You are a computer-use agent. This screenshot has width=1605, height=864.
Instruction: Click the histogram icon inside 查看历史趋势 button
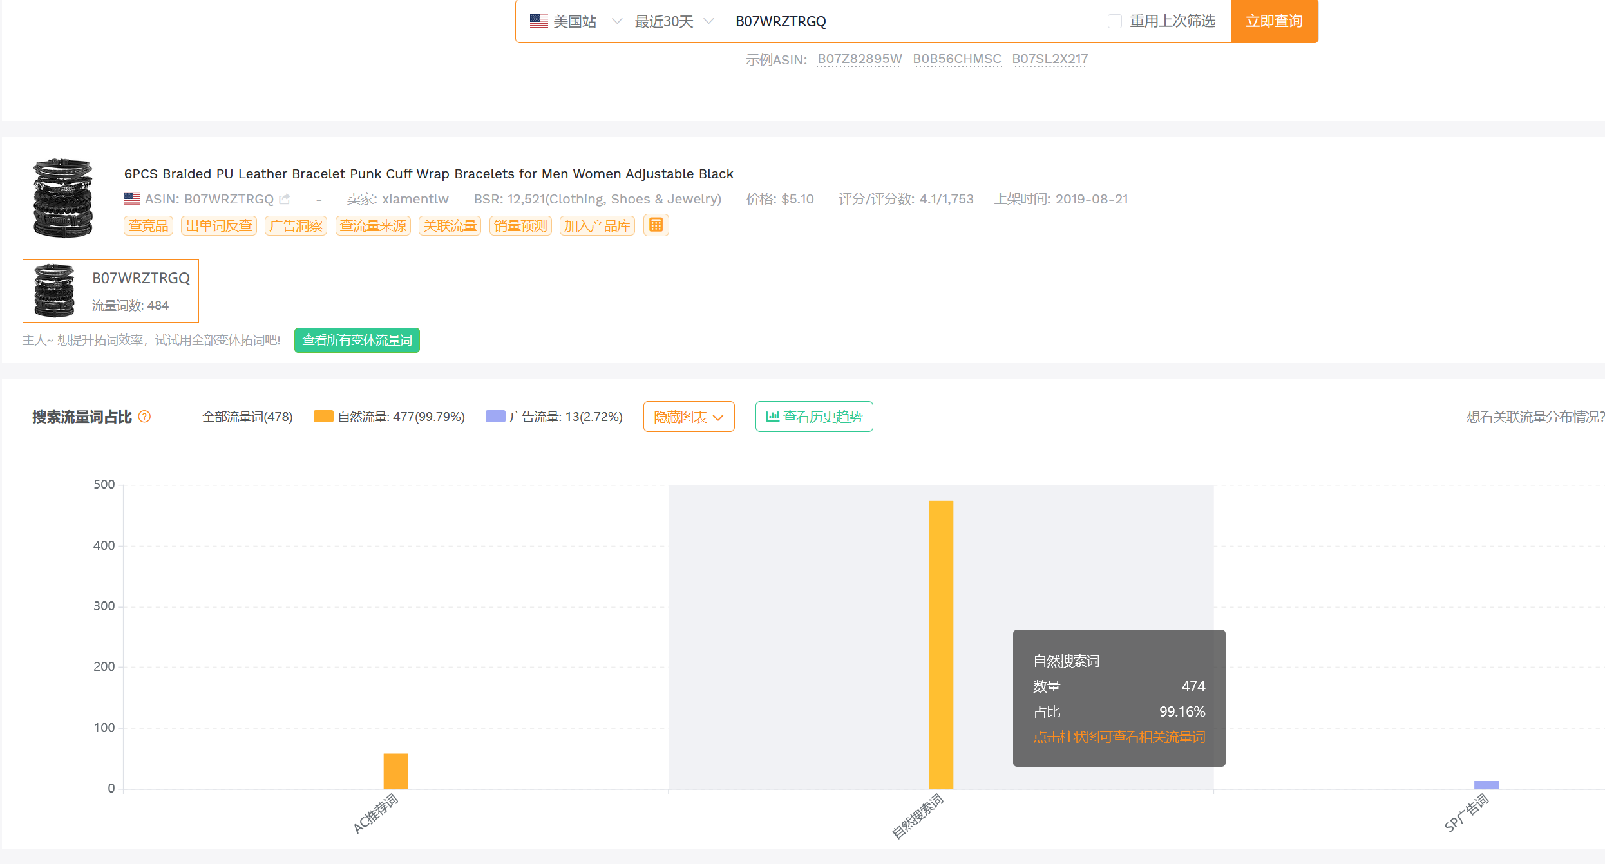coord(773,417)
